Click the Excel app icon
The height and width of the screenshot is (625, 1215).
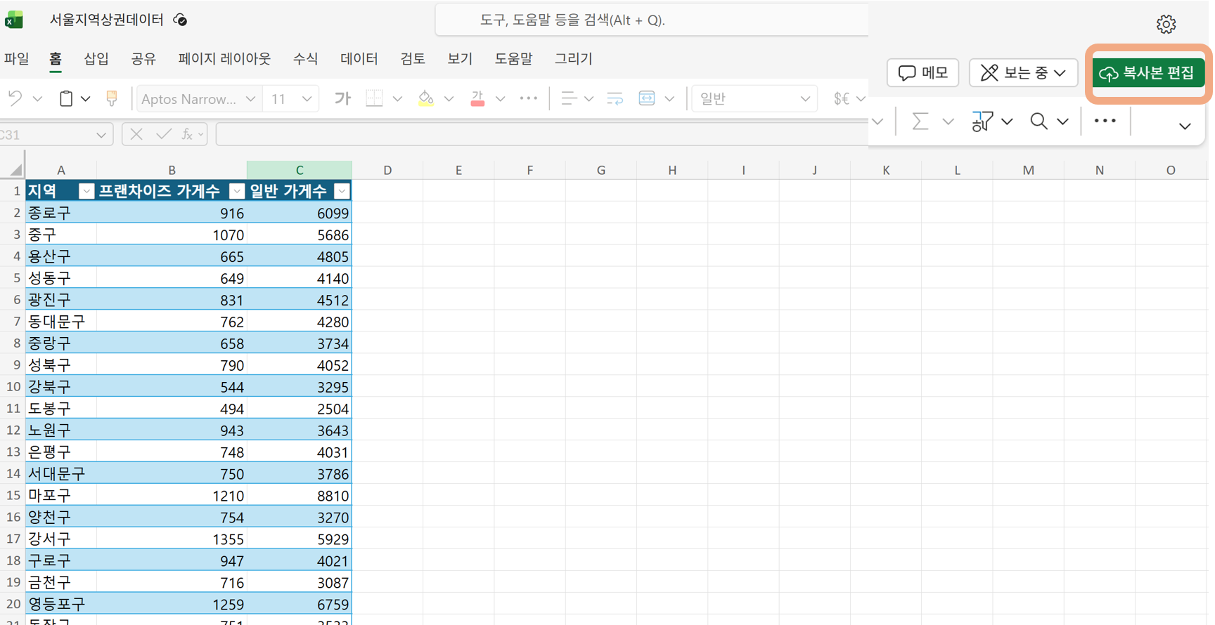click(14, 20)
